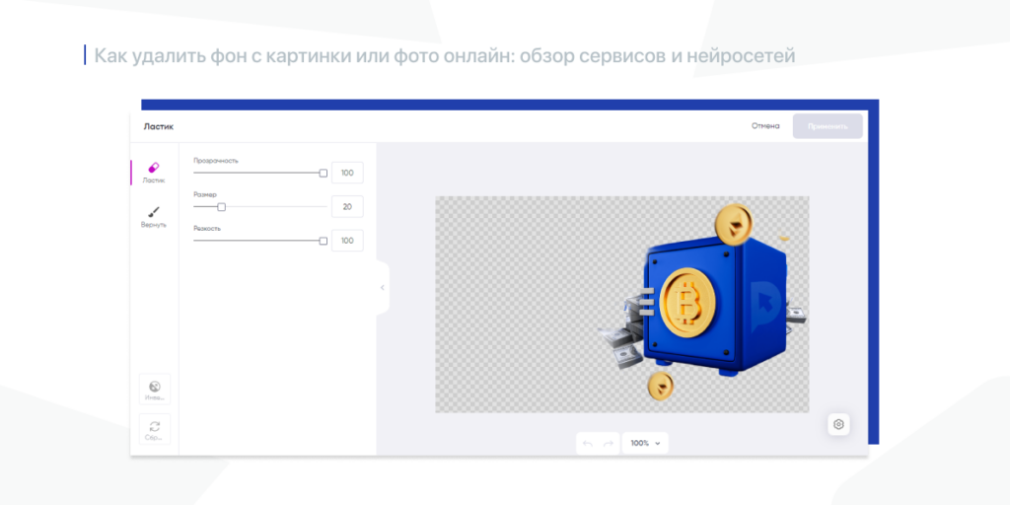Click the article title about removing backgrounds

445,55
